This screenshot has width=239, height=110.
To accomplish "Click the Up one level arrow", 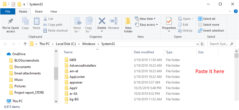I will [x=25, y=44].
